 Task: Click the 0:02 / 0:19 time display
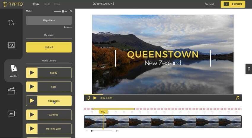pos(106,98)
